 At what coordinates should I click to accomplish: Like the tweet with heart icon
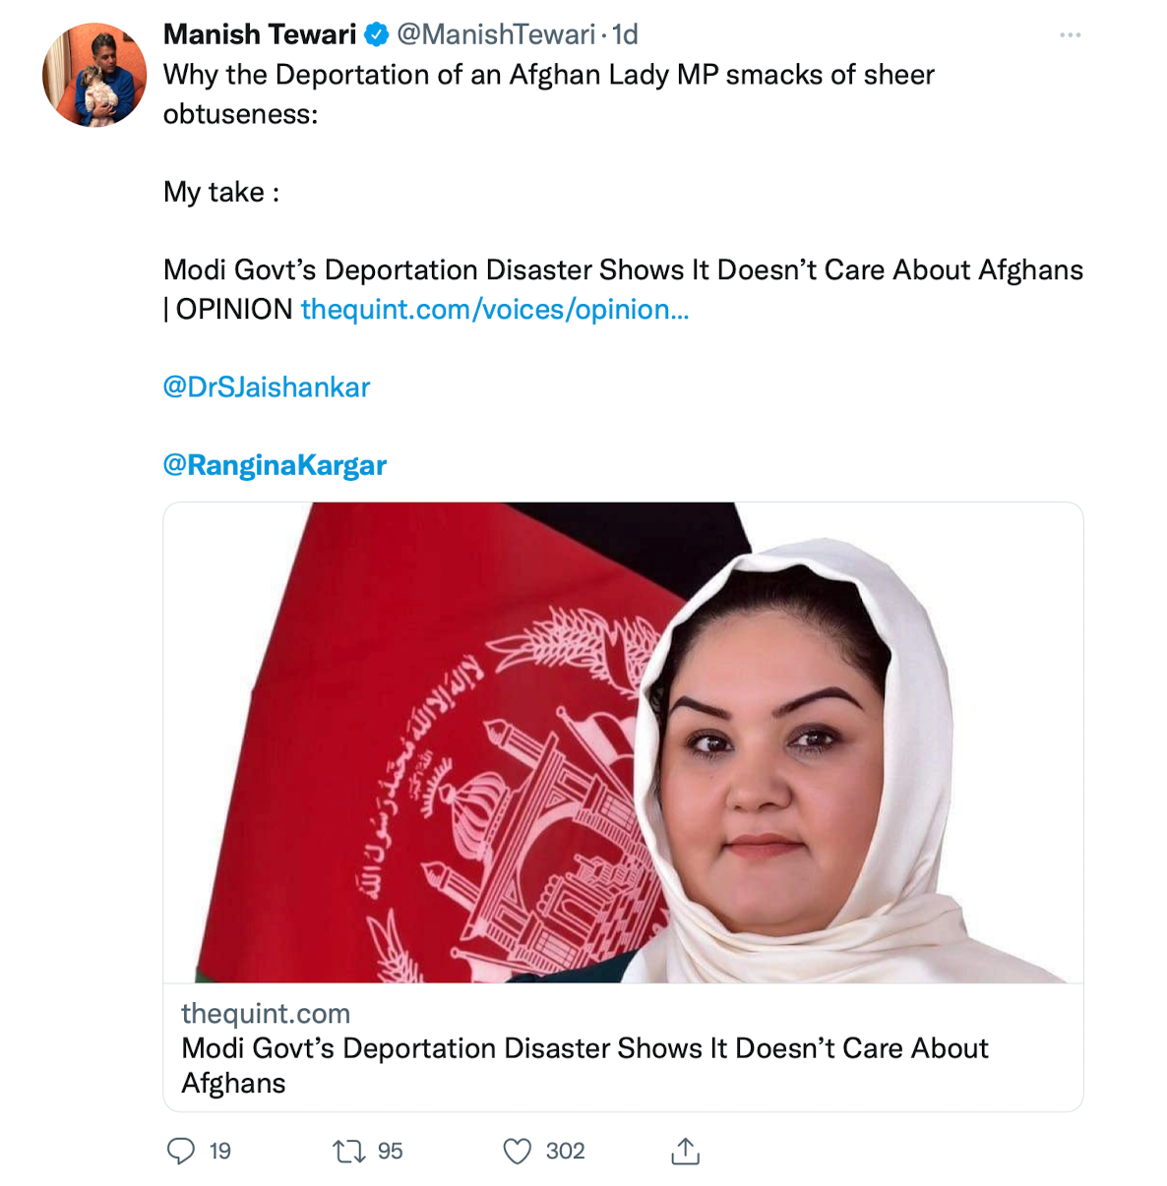point(518,1151)
